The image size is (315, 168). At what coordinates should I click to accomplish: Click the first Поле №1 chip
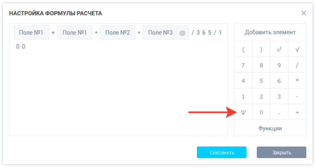pos(31,33)
